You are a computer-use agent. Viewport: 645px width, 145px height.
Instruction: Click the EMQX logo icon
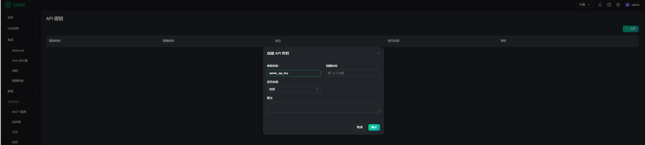pyautogui.click(x=8, y=5)
